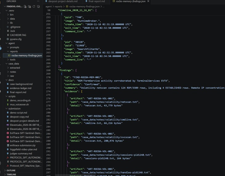Refresh the Explorer file tree
The height and width of the screenshot is (176, 225).
pyautogui.click(x=34, y=6)
